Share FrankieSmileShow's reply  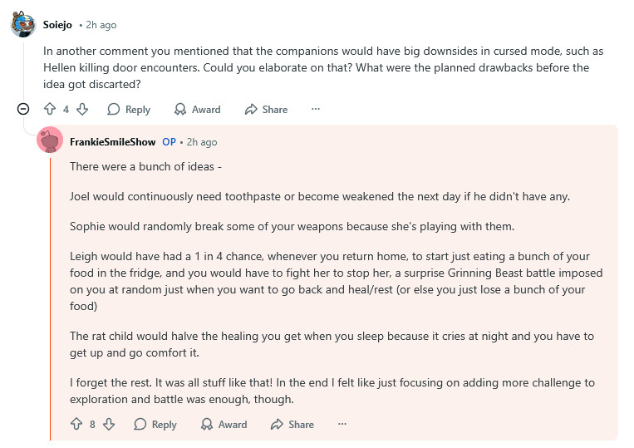(292, 424)
